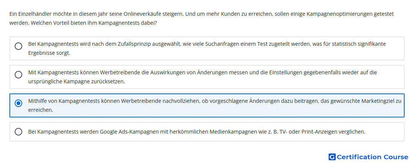Image resolution: width=414 pixels, height=164 pixels.
Task: Click answer text starting 'Mit Kampagnentests können Werbetreibende'
Action: pos(202,77)
